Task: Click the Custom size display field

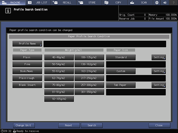Action: (136, 78)
